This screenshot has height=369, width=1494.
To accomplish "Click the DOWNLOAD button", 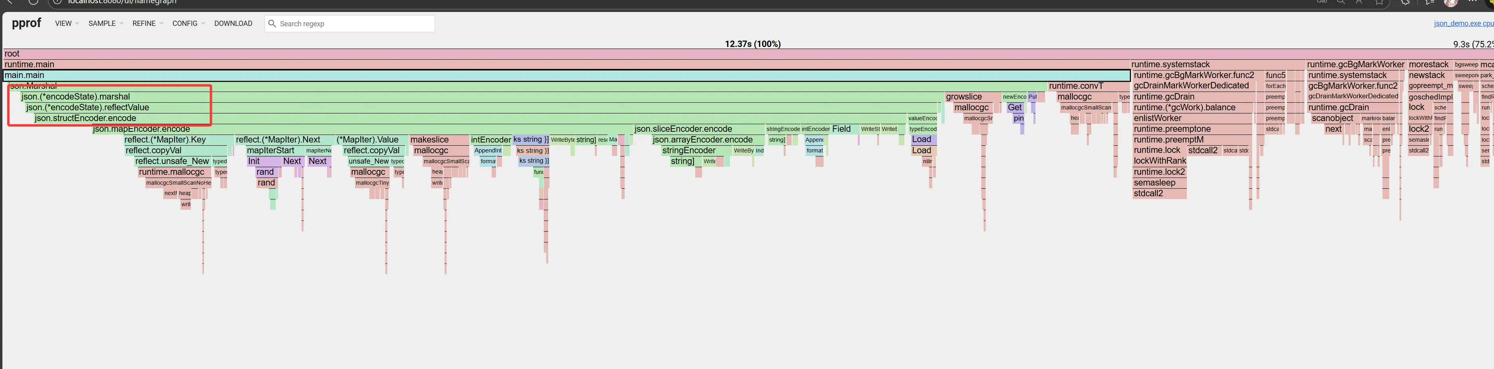I will tap(233, 24).
